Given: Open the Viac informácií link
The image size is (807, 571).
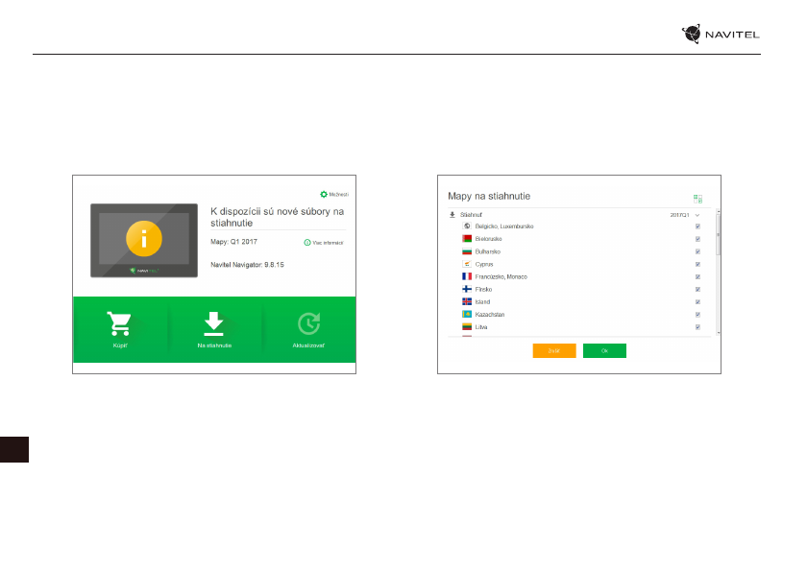Looking at the screenshot, I should pos(323,243).
